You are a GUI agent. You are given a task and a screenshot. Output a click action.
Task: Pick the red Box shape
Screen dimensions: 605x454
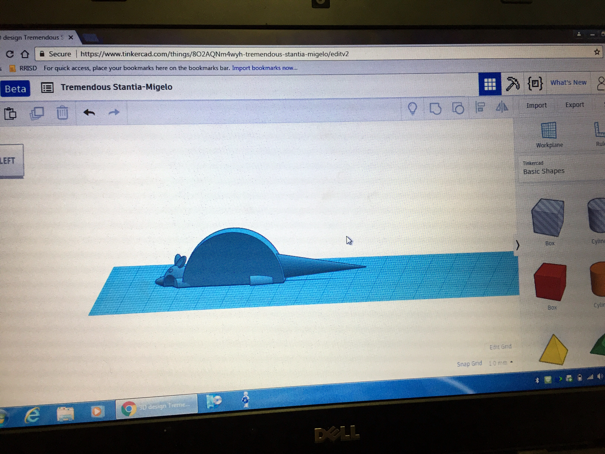[x=550, y=282]
